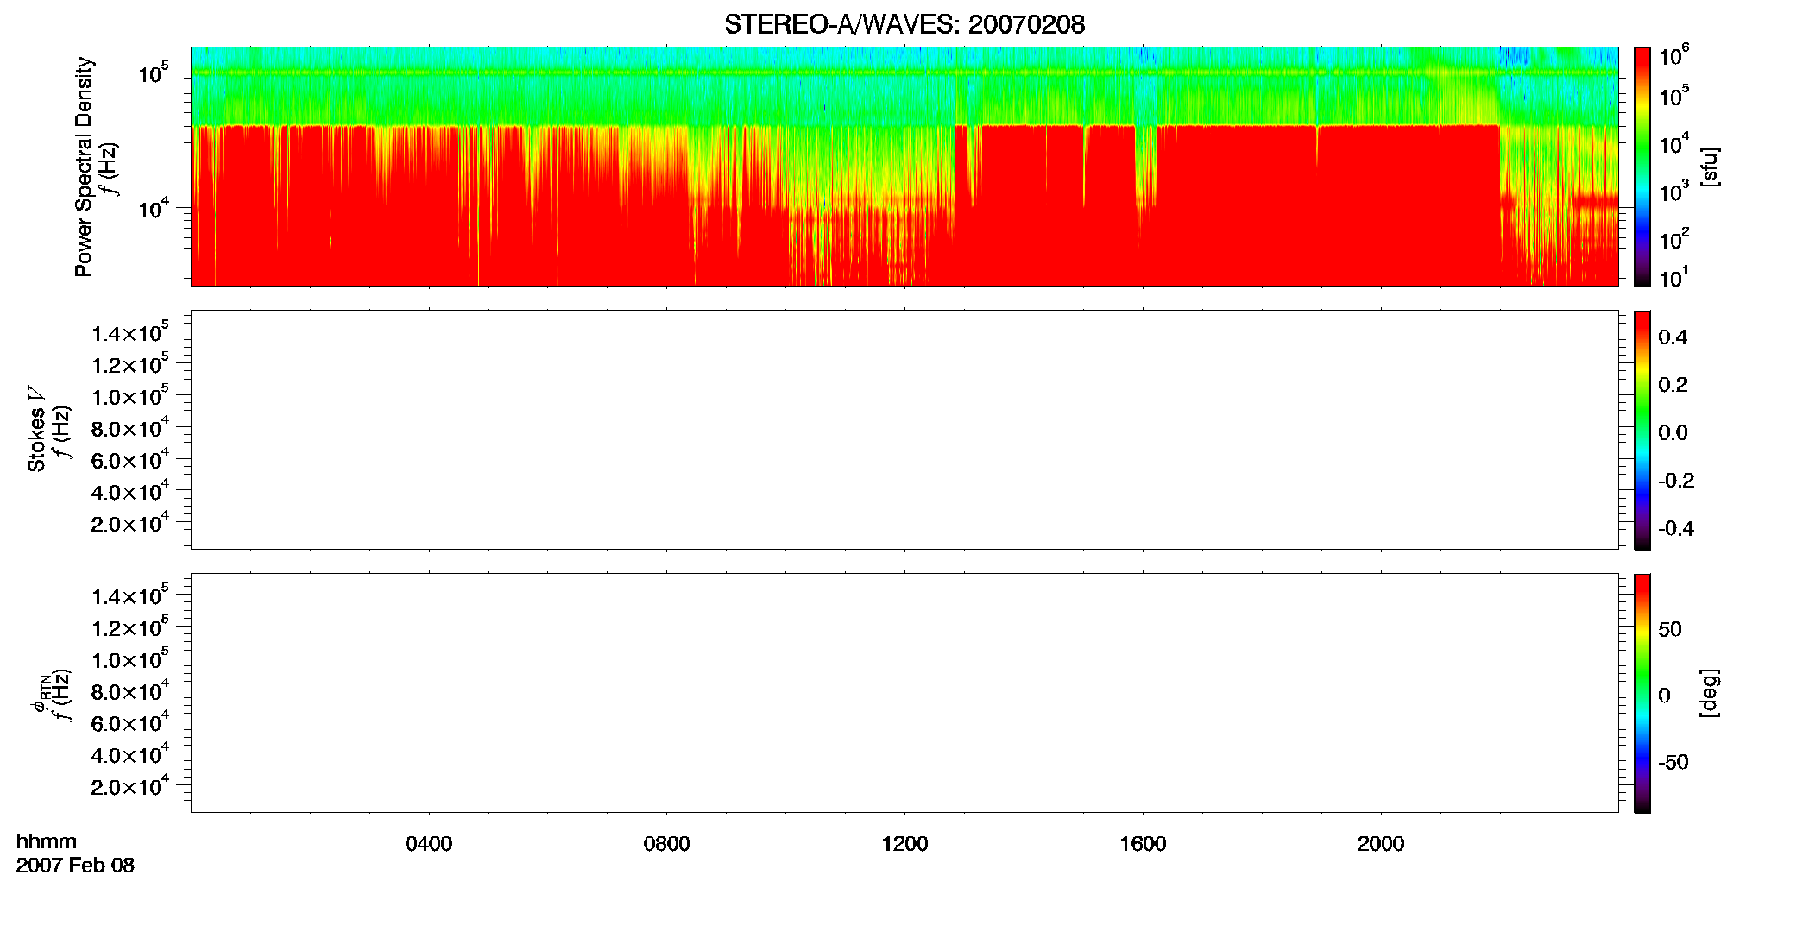Image resolution: width=1809 pixels, height=932 pixels.
Task: Click the time tick label 0800
Action: pyautogui.click(x=667, y=844)
